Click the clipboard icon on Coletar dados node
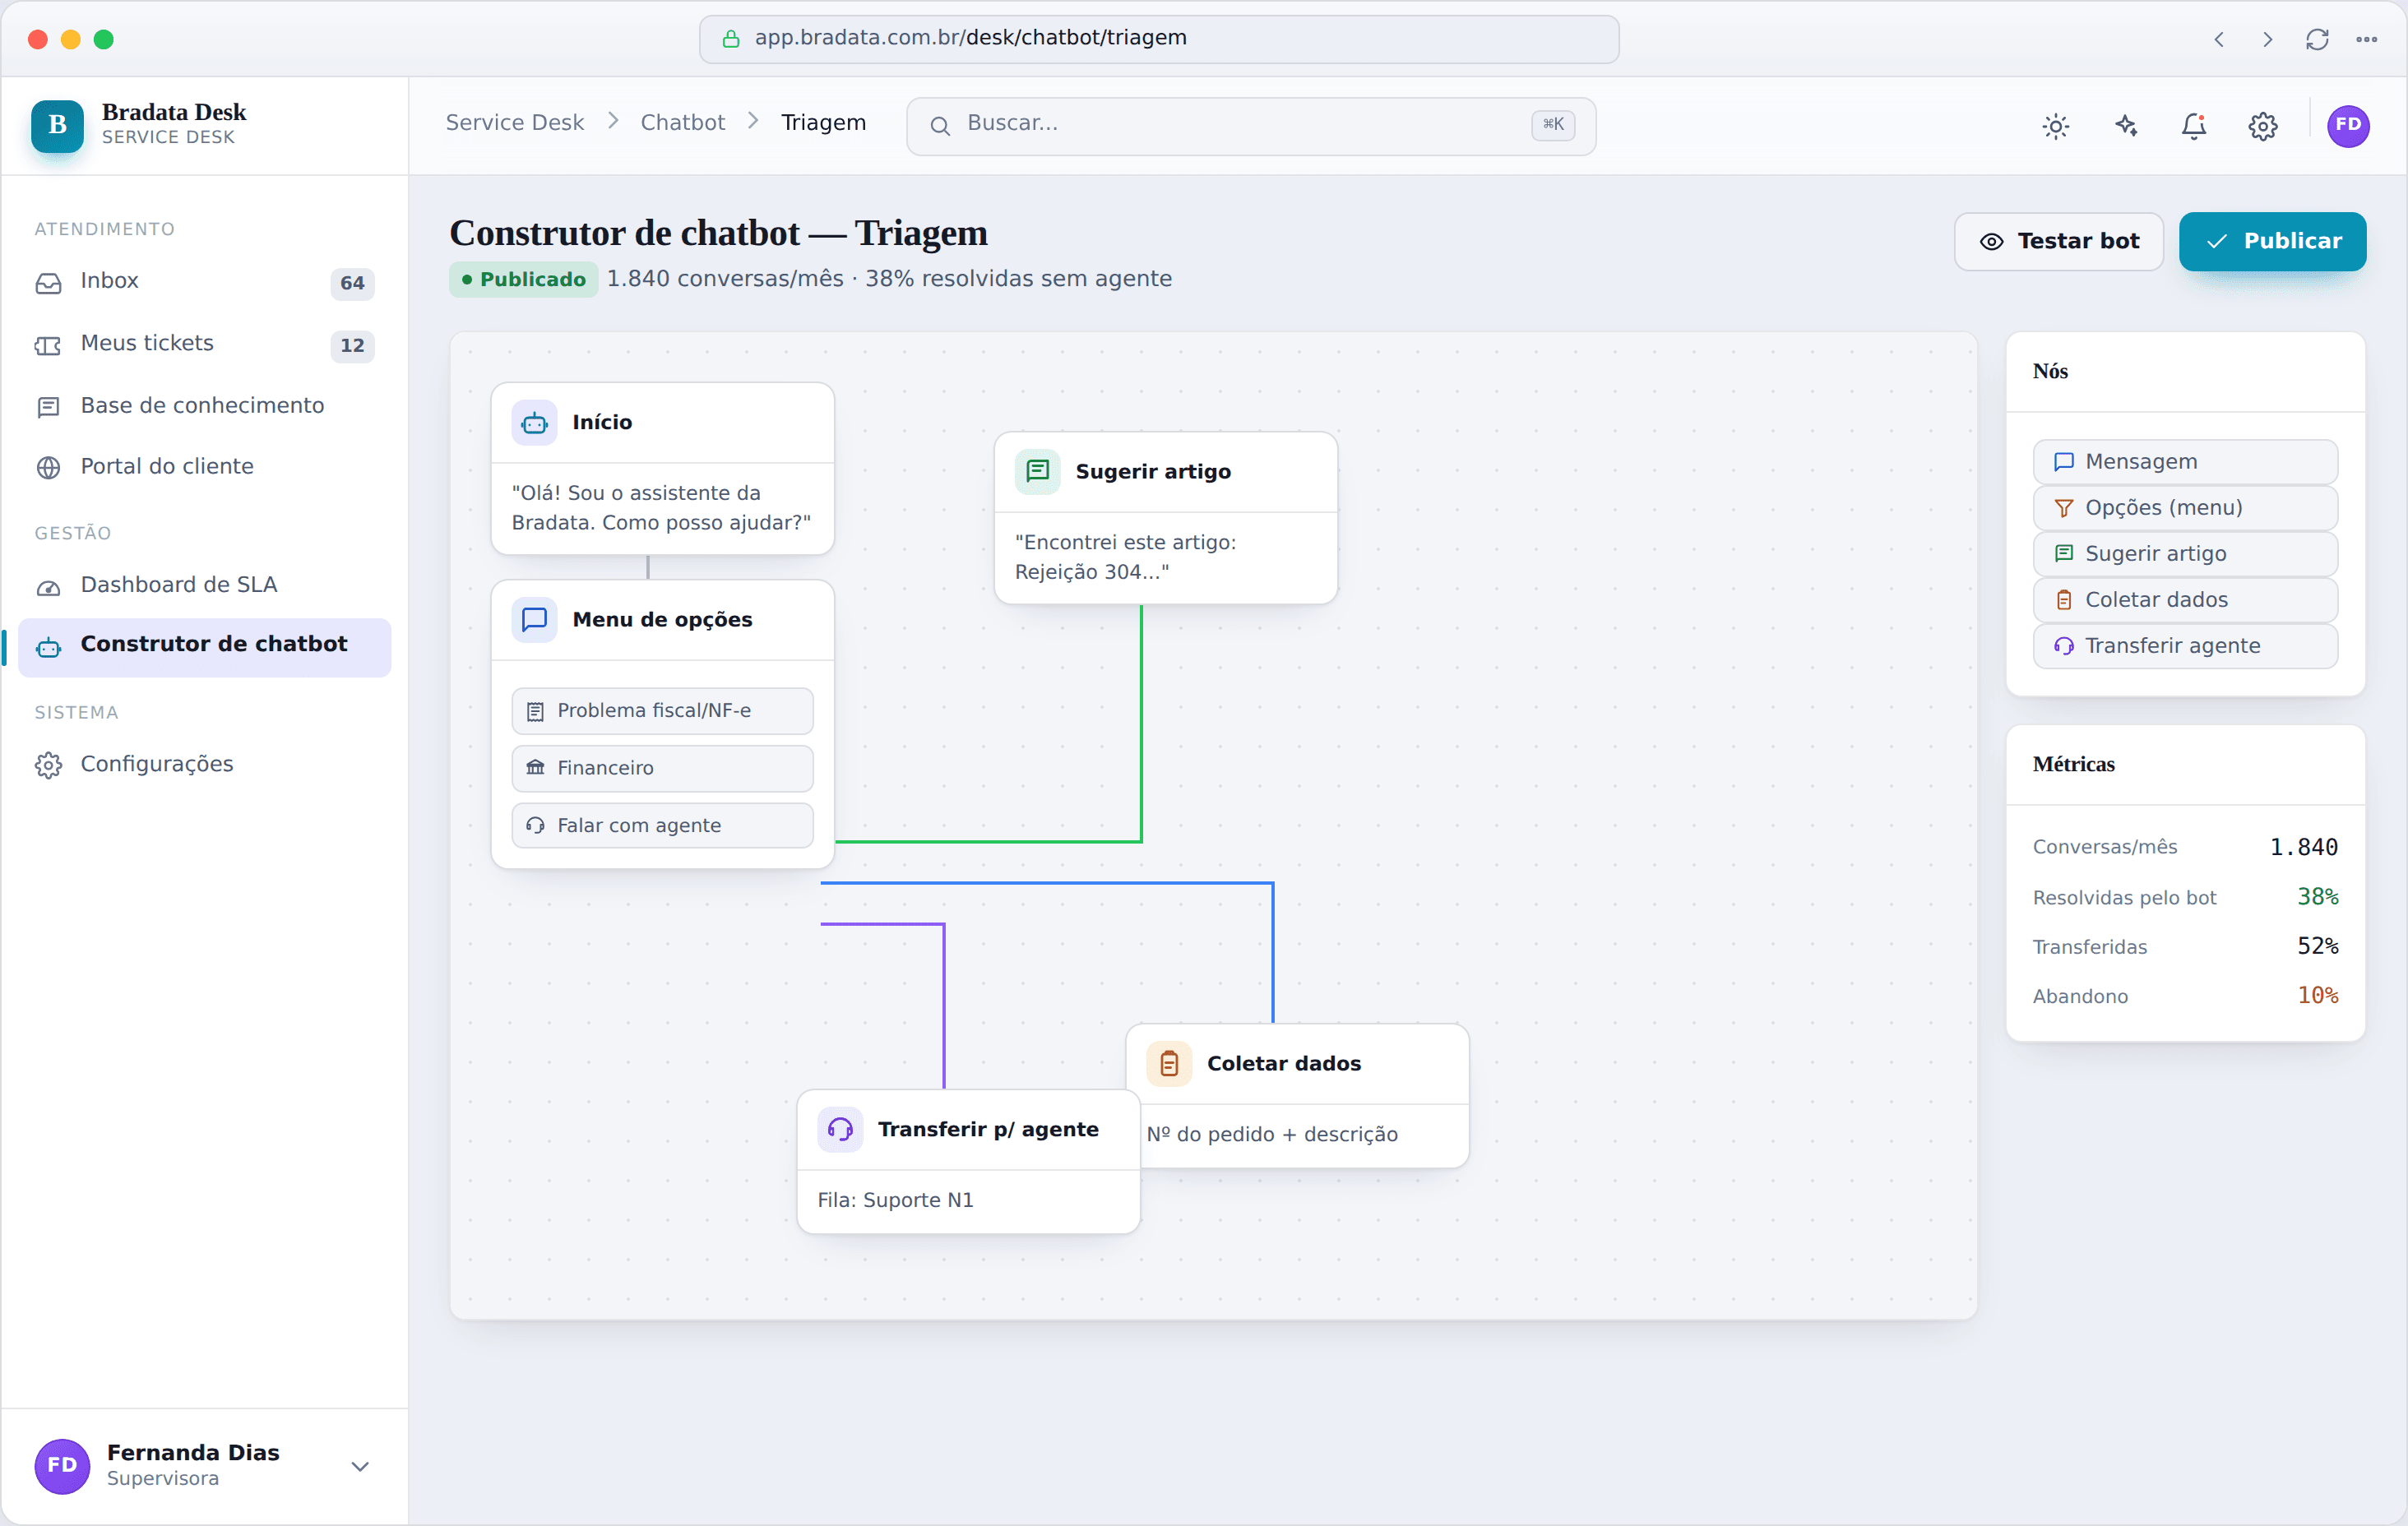 coord(1169,1063)
